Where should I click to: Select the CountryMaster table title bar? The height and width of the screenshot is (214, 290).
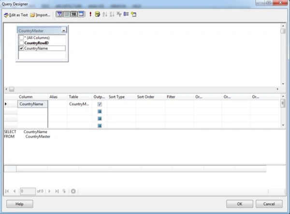pyautogui.click(x=40, y=31)
